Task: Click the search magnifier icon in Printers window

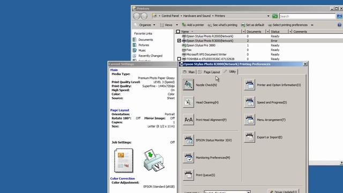Action: 339,16
